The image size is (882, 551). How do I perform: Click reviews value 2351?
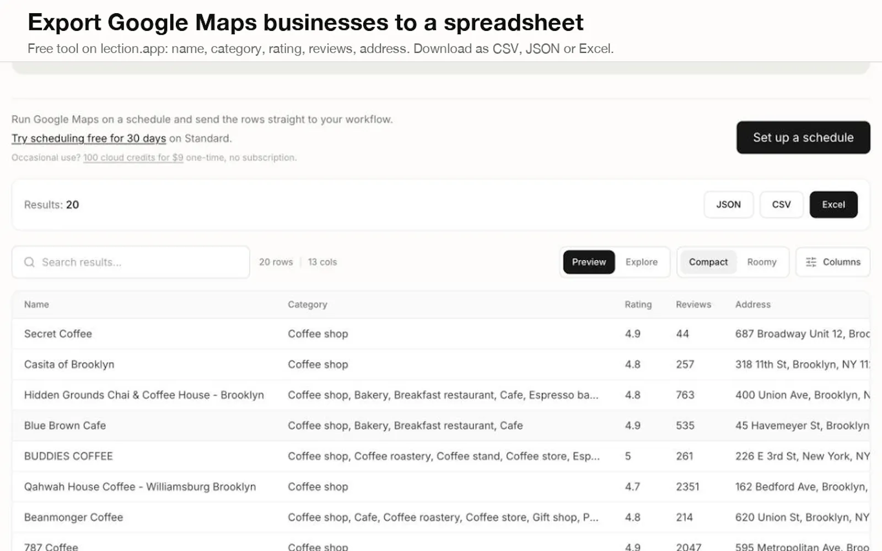pyautogui.click(x=687, y=487)
